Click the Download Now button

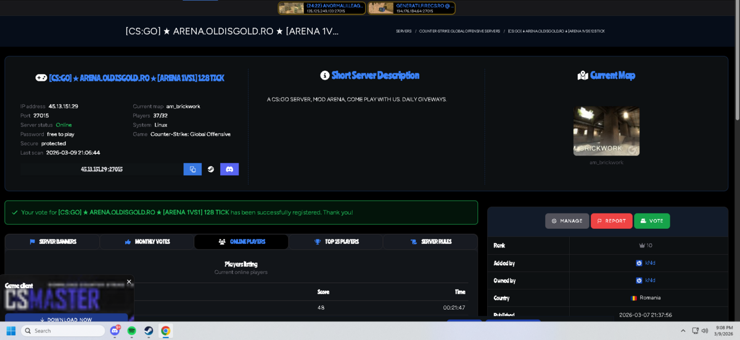tap(66, 320)
